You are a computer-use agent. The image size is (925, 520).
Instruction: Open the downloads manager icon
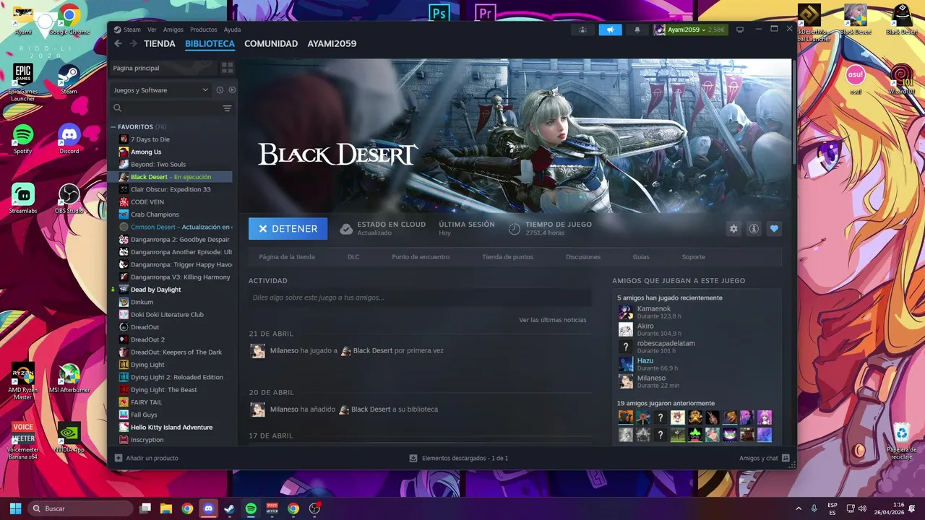tap(413, 458)
